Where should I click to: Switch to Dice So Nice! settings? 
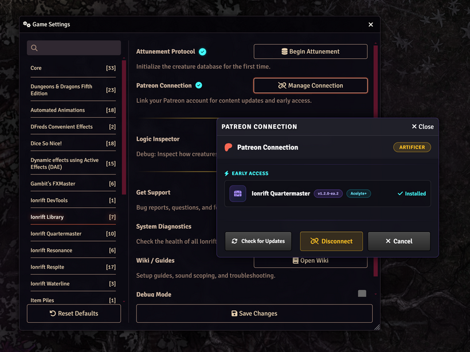point(73,144)
